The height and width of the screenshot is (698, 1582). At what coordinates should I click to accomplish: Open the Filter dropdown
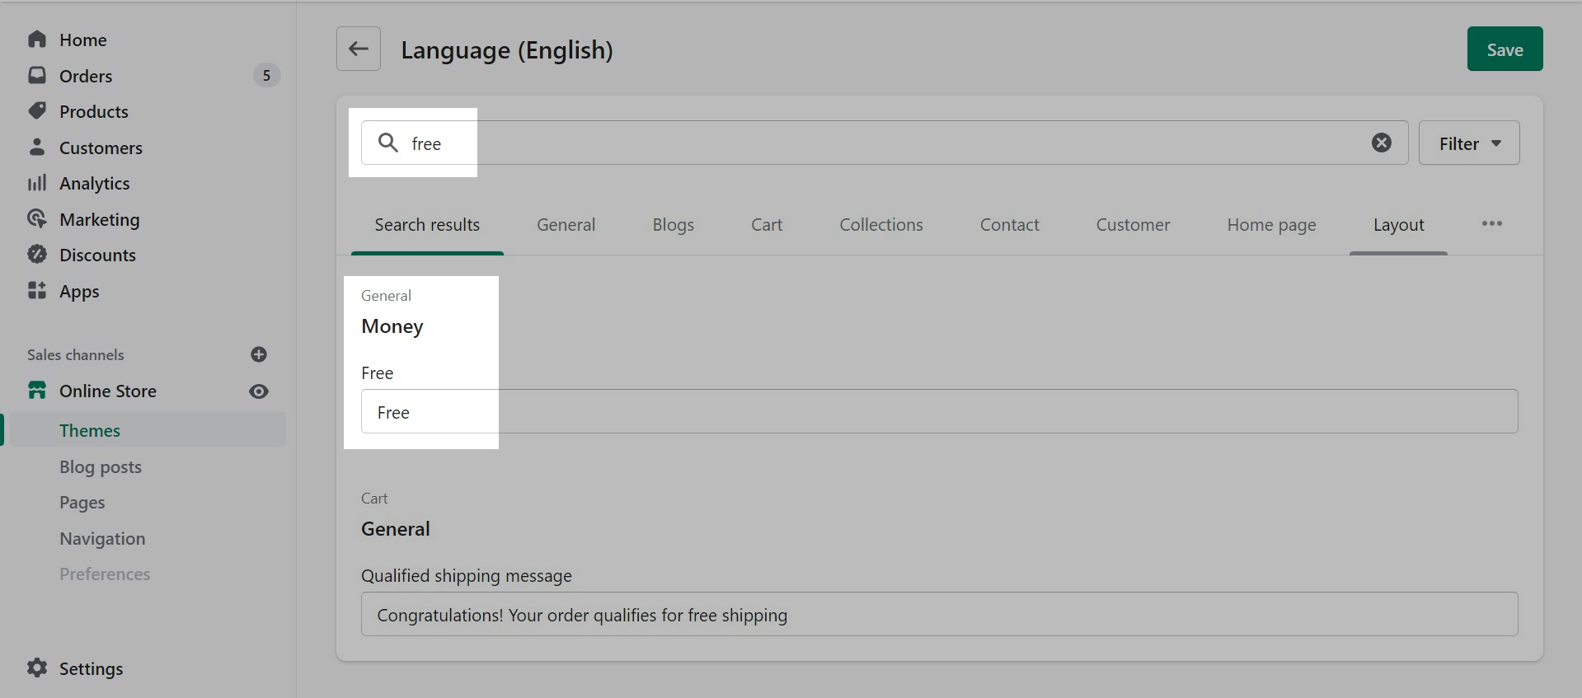1468,143
